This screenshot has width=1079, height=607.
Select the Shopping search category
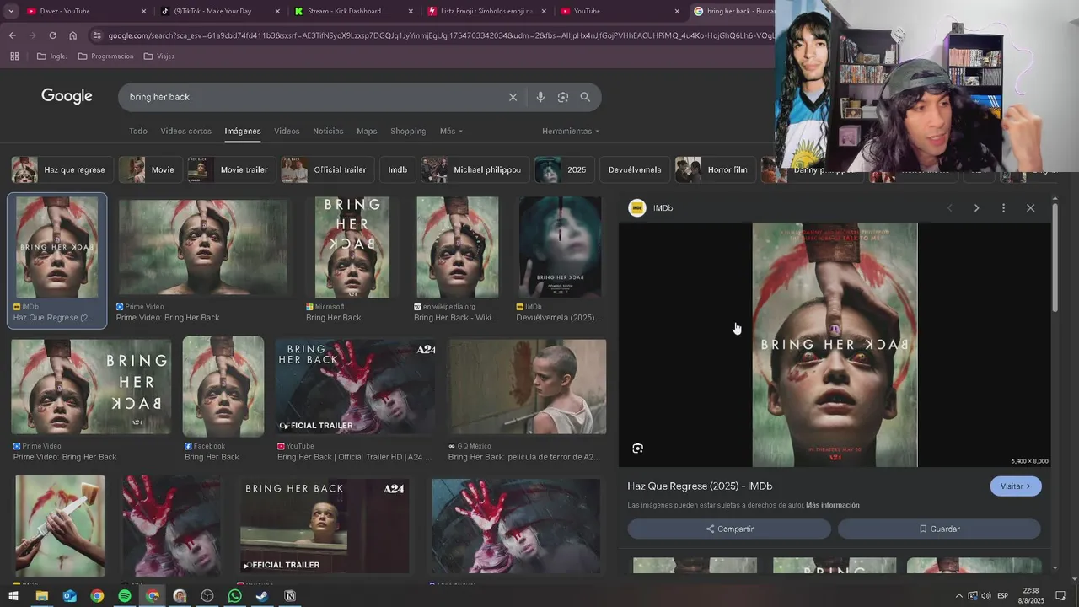tap(408, 132)
